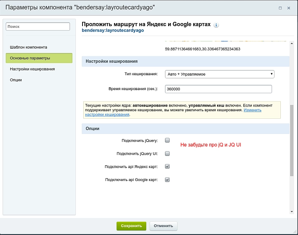Click the Отменить button
The height and width of the screenshot is (235, 298).
tap(163, 226)
